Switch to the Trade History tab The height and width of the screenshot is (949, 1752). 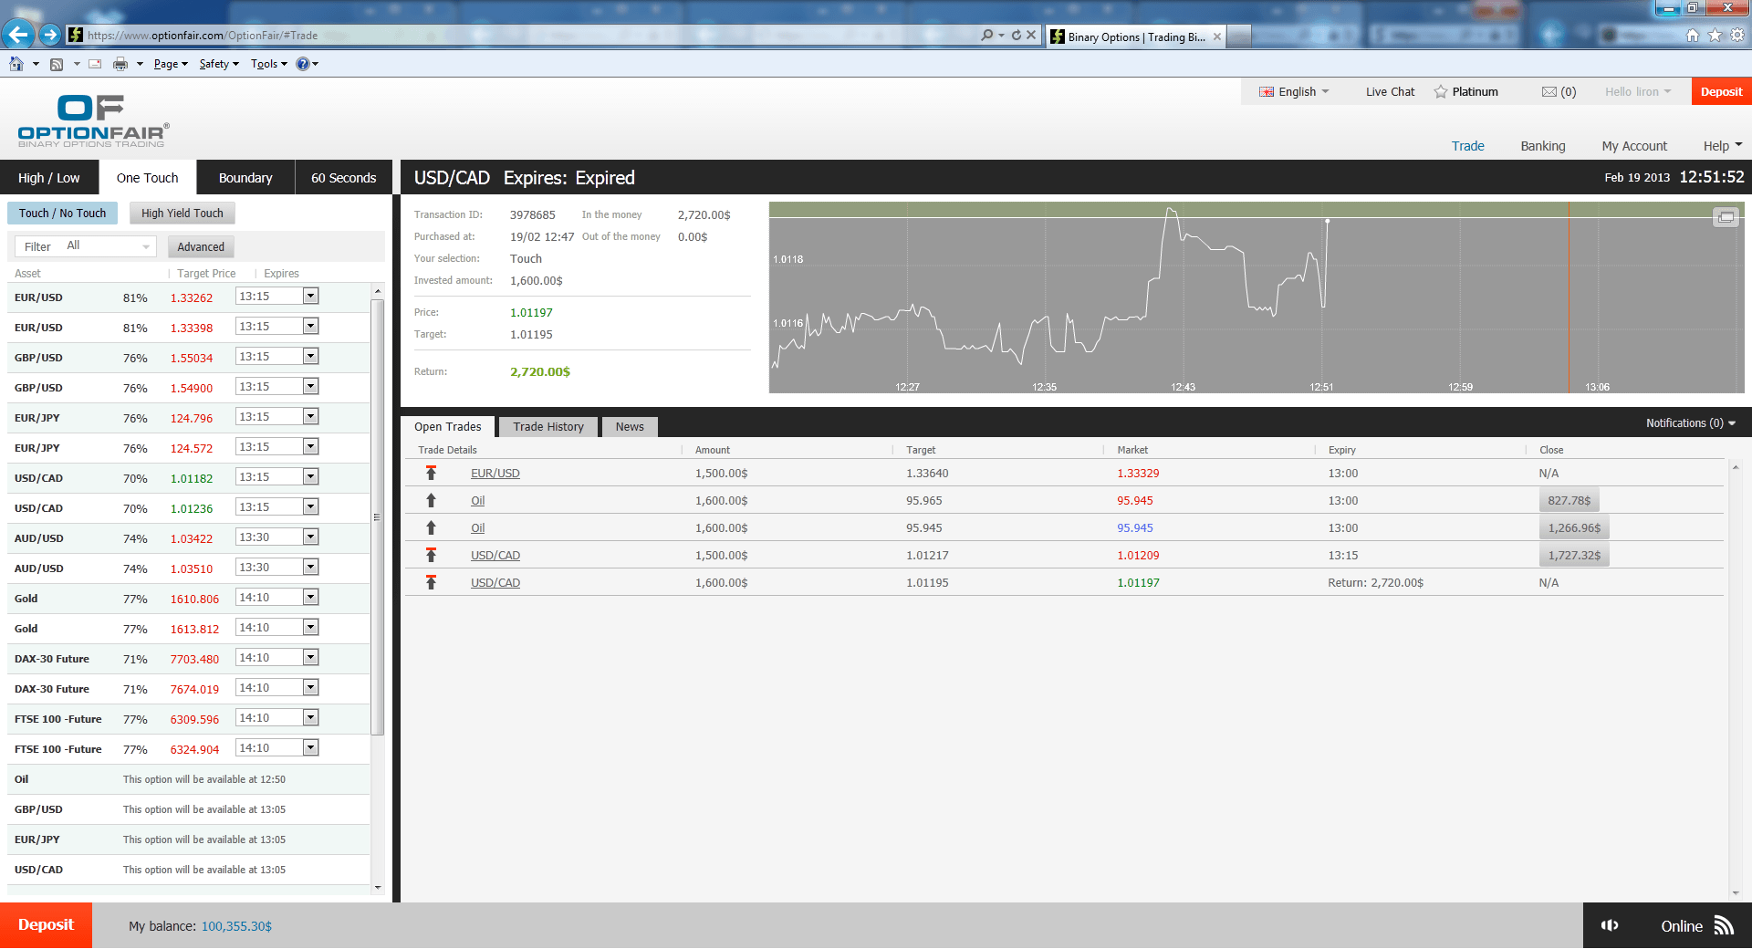(x=547, y=427)
